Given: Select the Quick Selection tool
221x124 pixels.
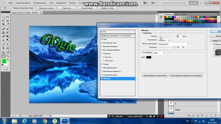Looking at the screenshot, I should (x=8, y=21).
